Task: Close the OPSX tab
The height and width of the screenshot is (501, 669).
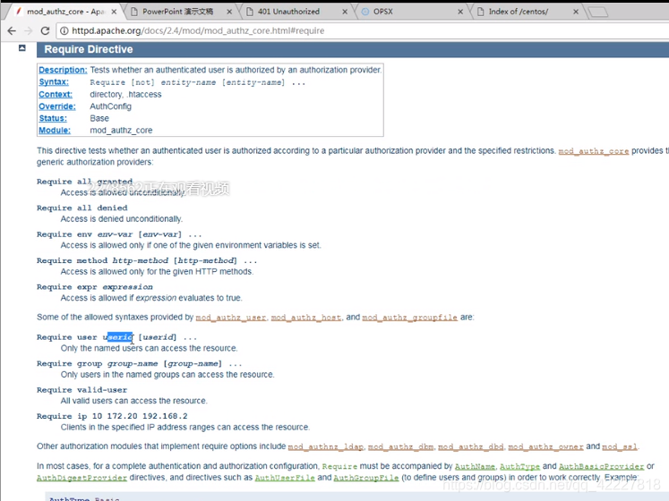Action: pyautogui.click(x=460, y=12)
